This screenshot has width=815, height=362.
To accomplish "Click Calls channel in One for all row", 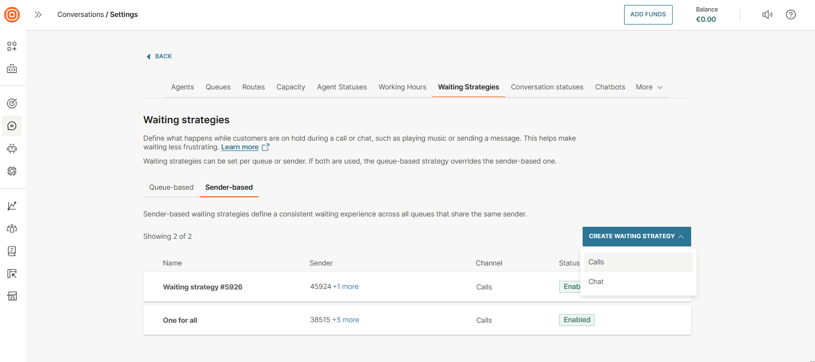I will click(484, 321).
